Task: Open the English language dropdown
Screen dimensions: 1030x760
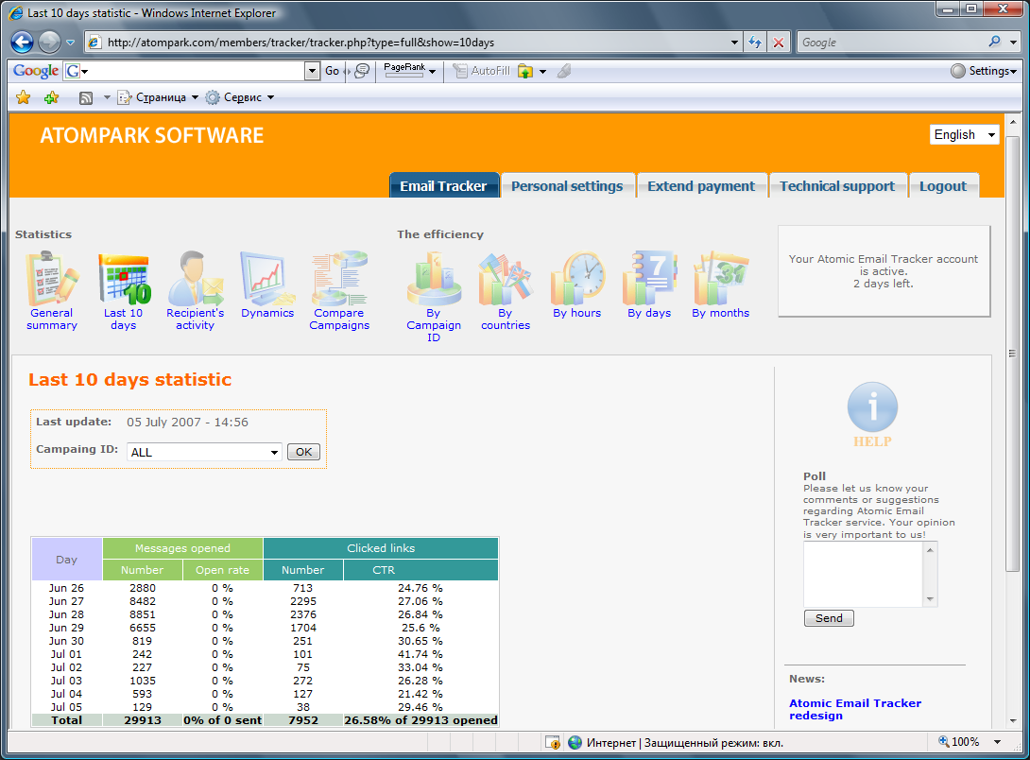Action: click(x=964, y=134)
